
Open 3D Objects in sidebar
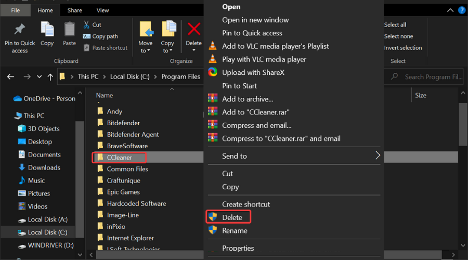[39, 128]
